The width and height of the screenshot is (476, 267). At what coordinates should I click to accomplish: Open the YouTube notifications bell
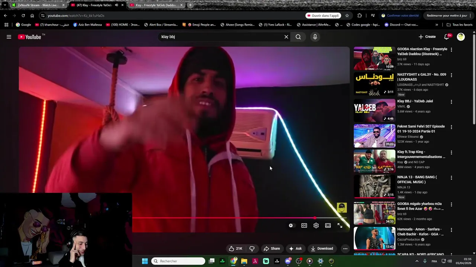click(447, 37)
